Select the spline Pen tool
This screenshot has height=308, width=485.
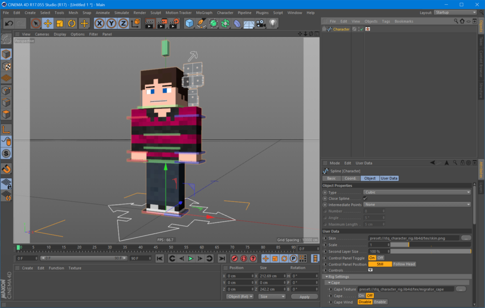tap(201, 23)
